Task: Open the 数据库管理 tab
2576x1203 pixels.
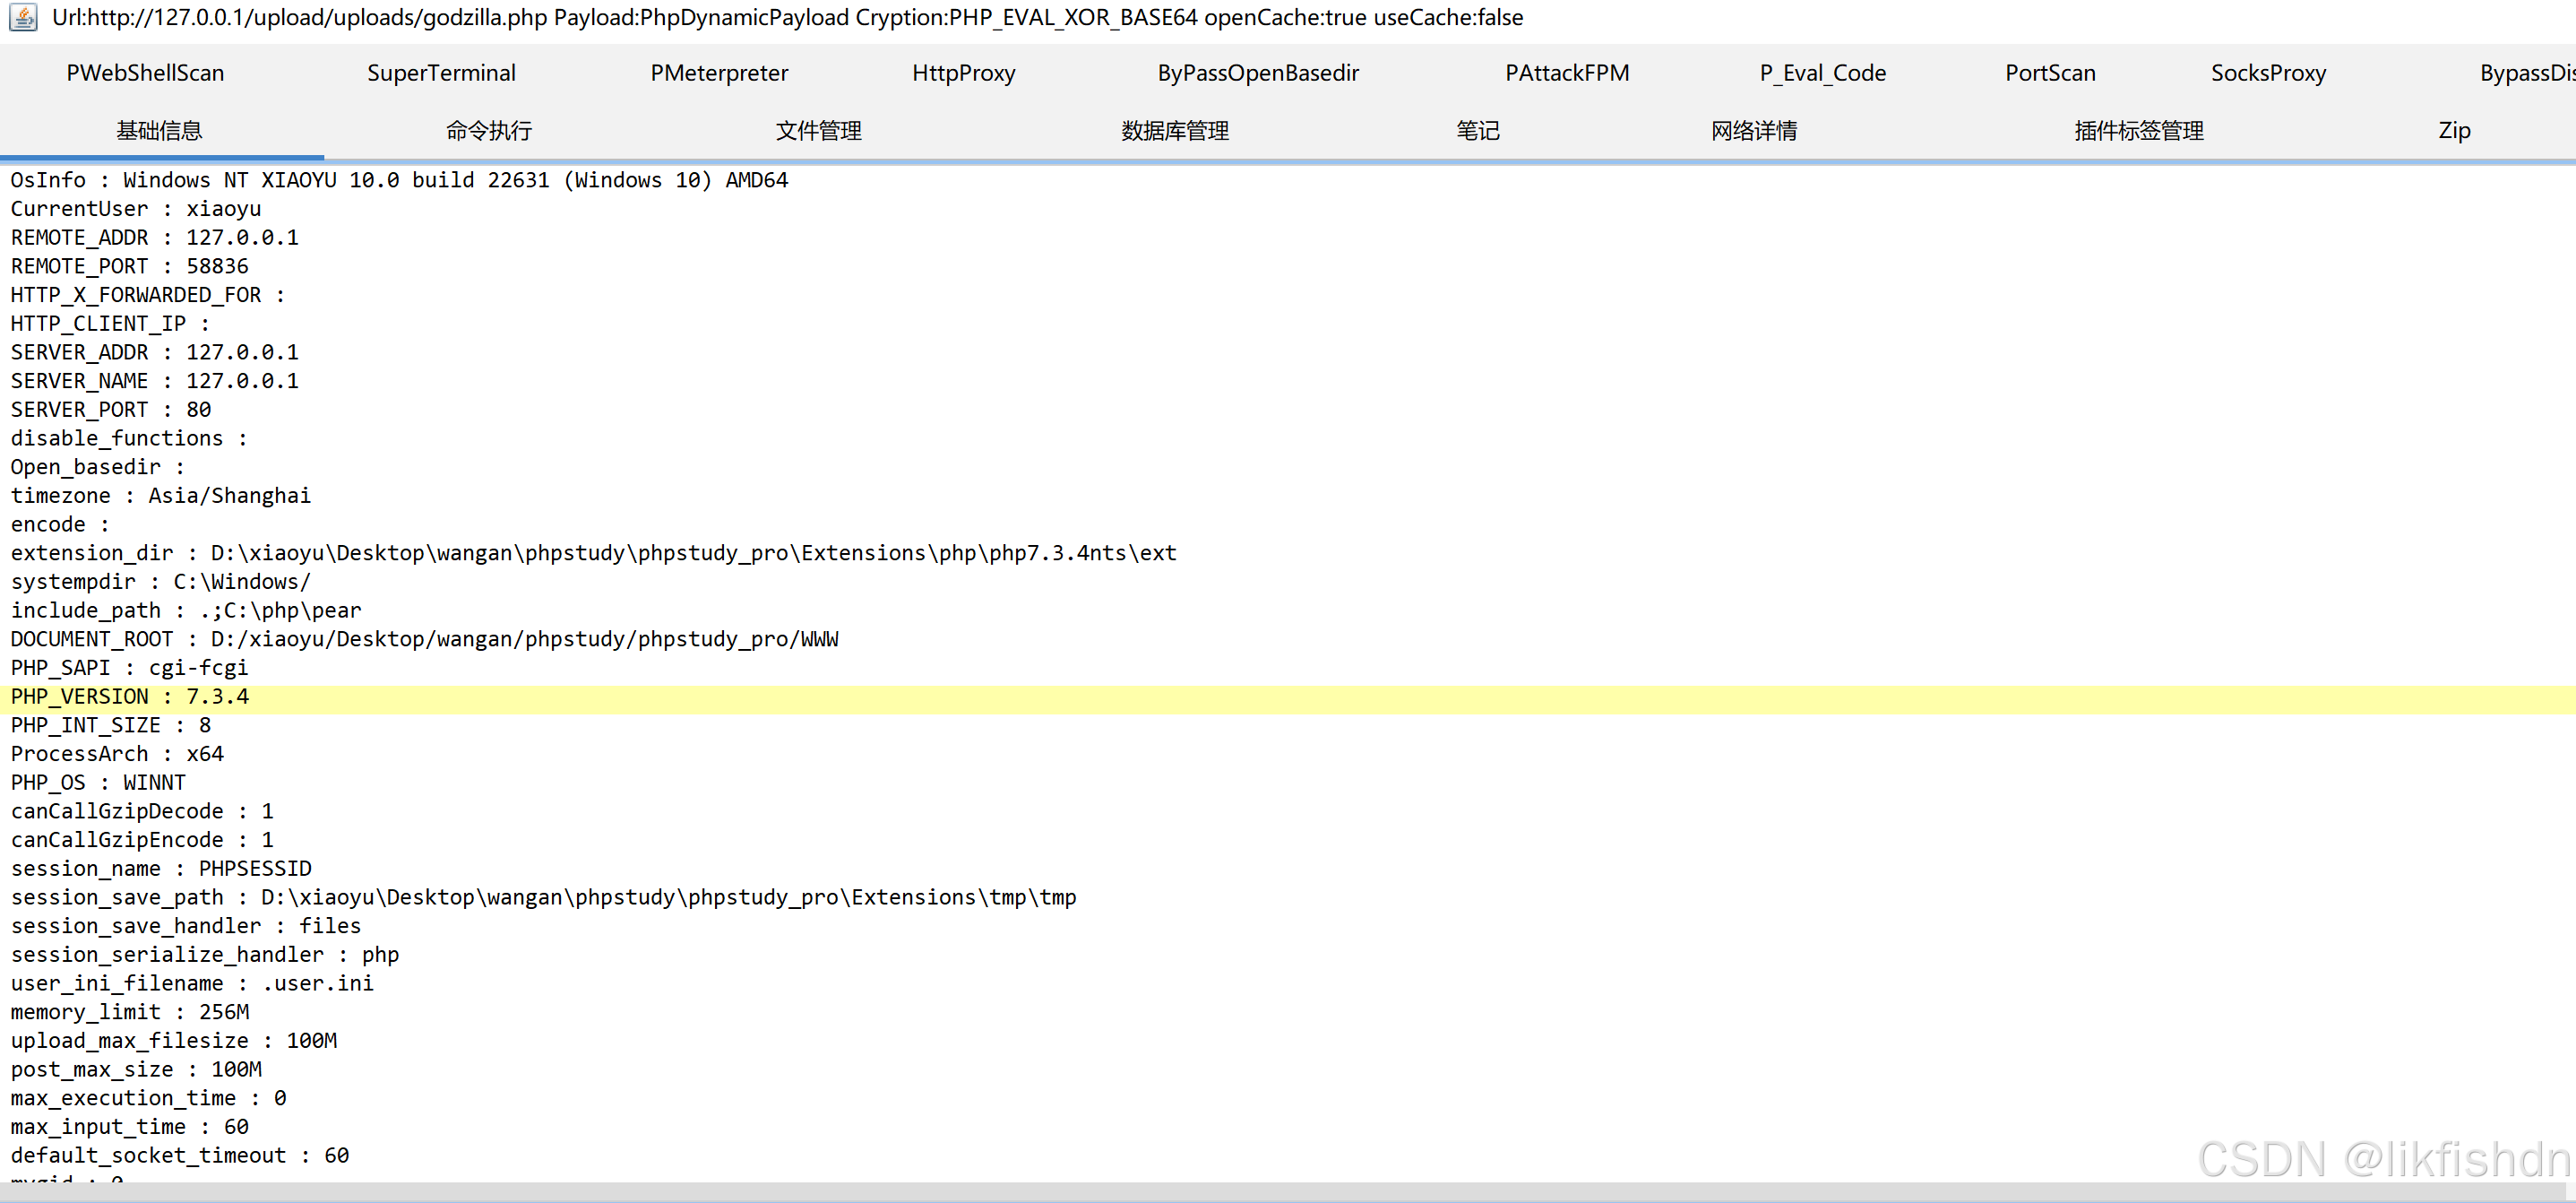Action: 1174,131
